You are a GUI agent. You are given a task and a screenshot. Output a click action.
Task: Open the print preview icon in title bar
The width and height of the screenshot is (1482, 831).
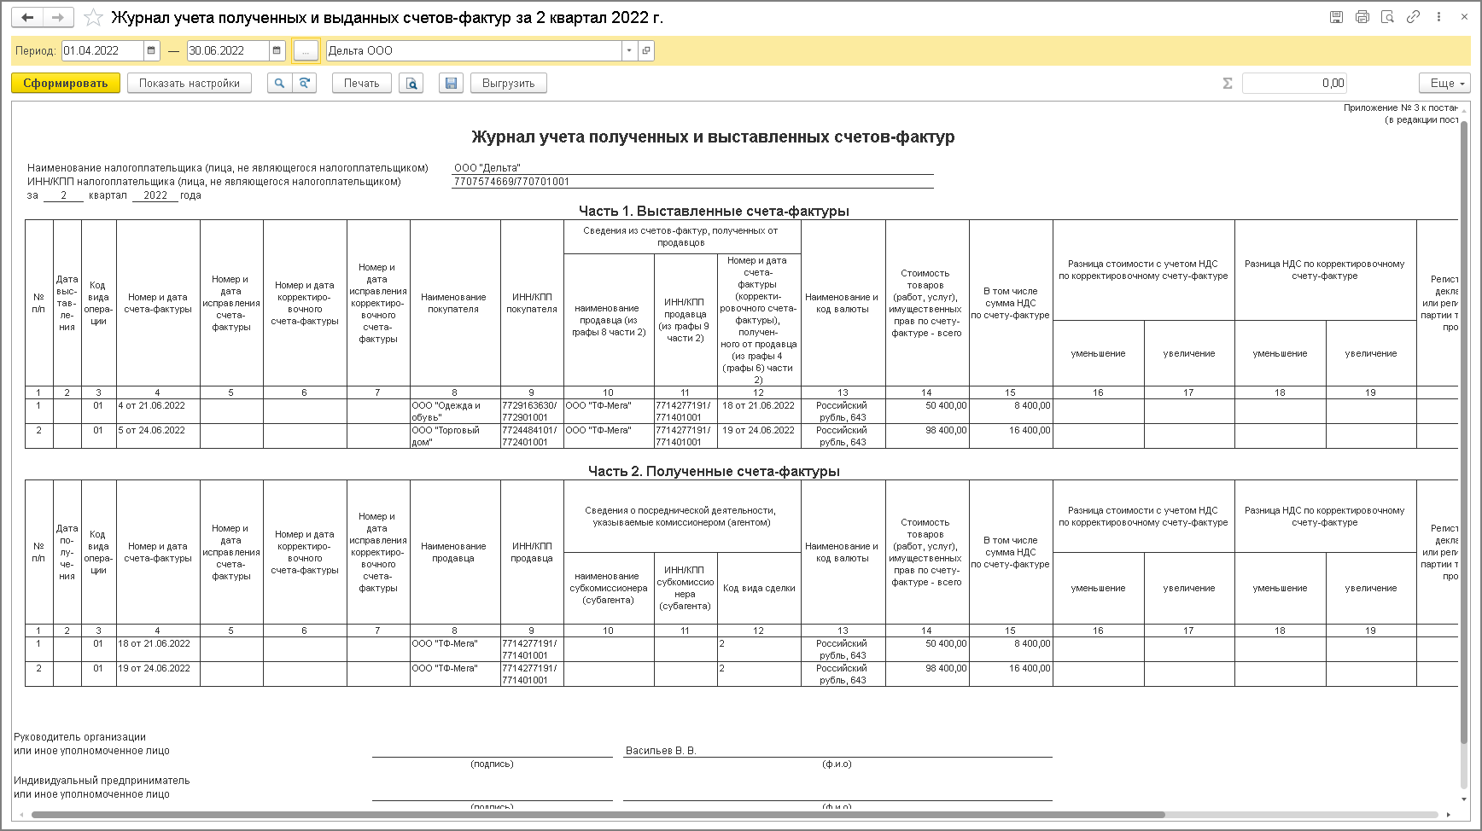[x=1388, y=17]
